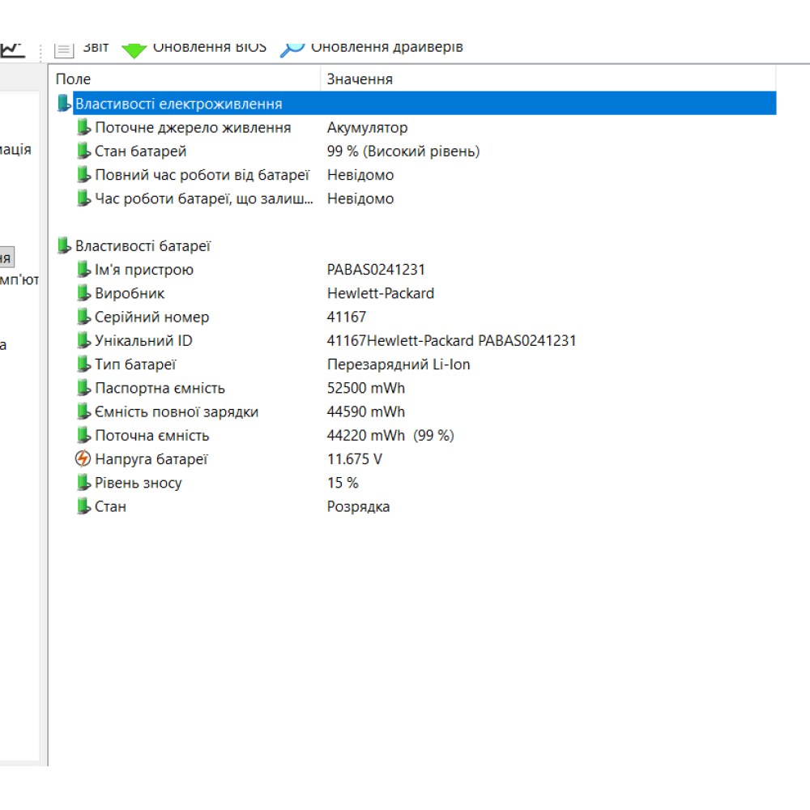Select the Ємність повної зарядки row
Image resolution: width=810 pixels, height=810 pixels.
coord(177,411)
